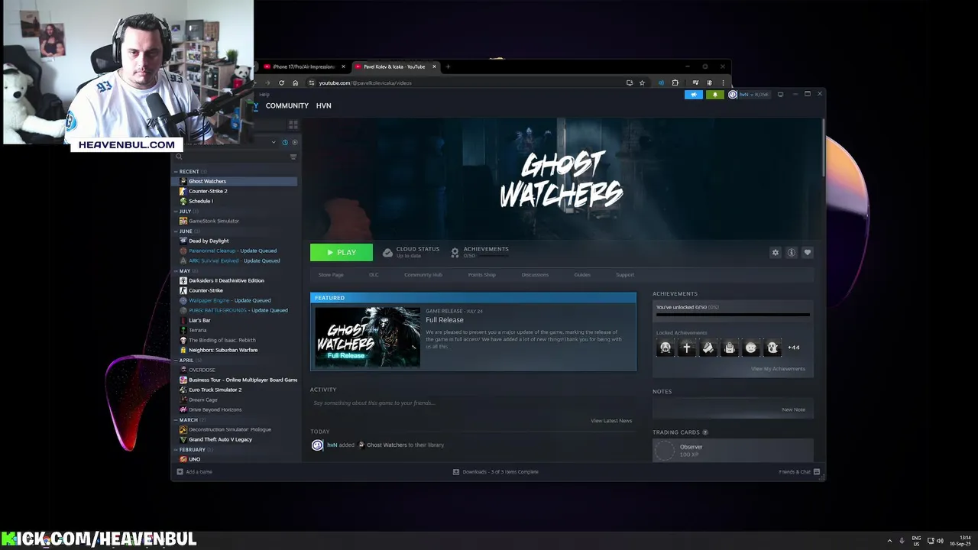Open Steam's Help menu
This screenshot has height=550, width=978.
[x=264, y=95]
